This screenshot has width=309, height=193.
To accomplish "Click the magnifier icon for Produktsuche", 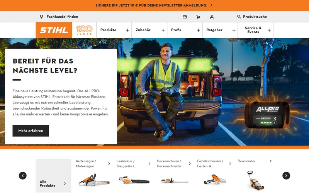I will point(239,17).
